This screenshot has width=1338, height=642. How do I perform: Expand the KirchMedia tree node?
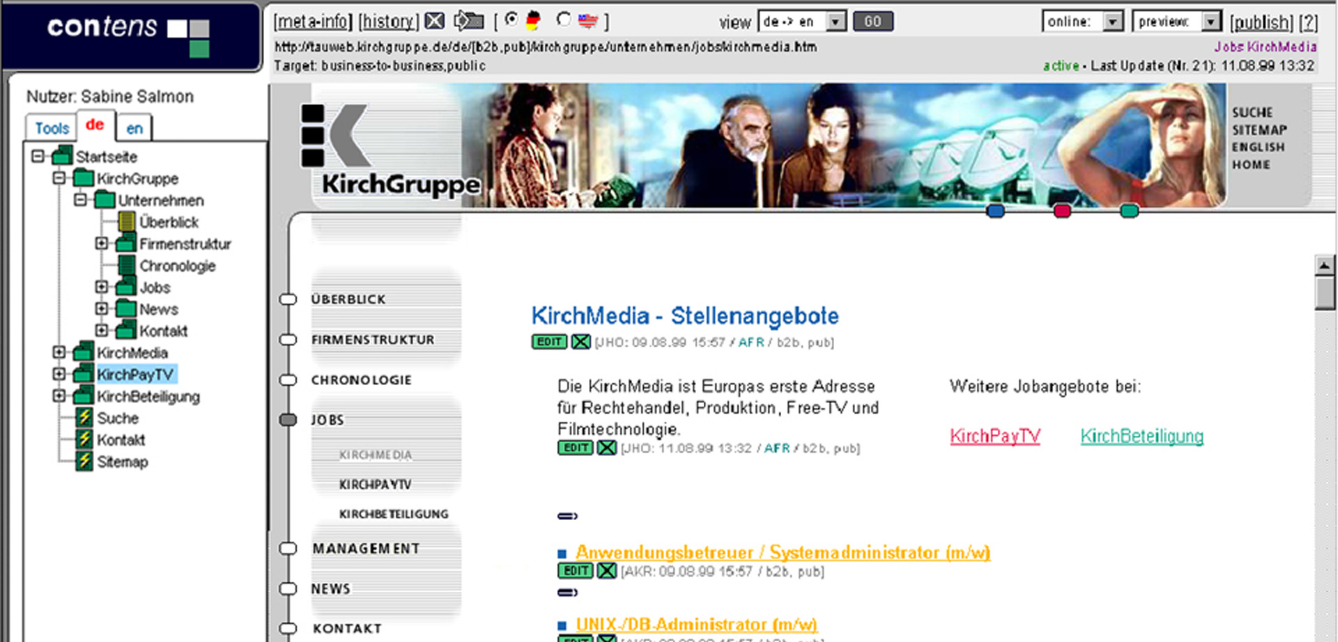click(x=59, y=352)
